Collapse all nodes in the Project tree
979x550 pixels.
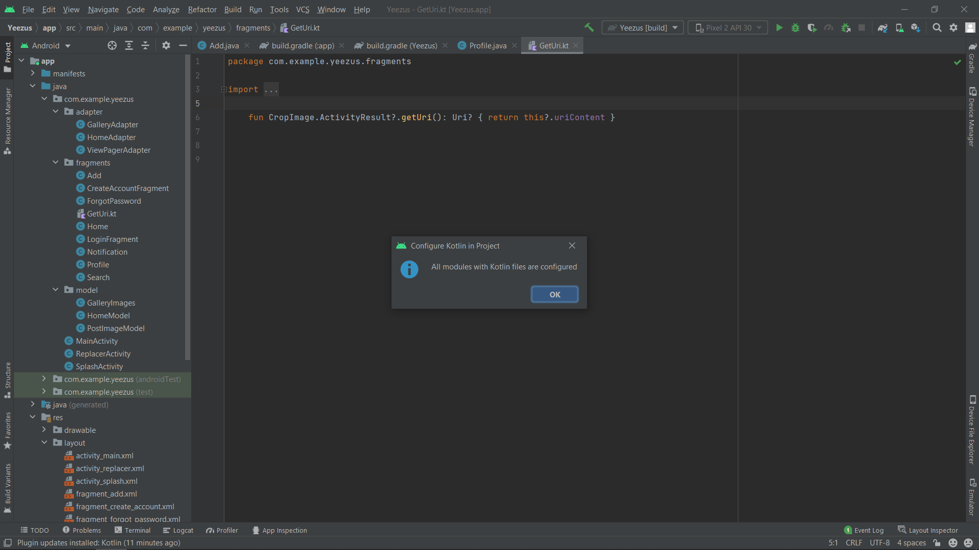(x=145, y=45)
